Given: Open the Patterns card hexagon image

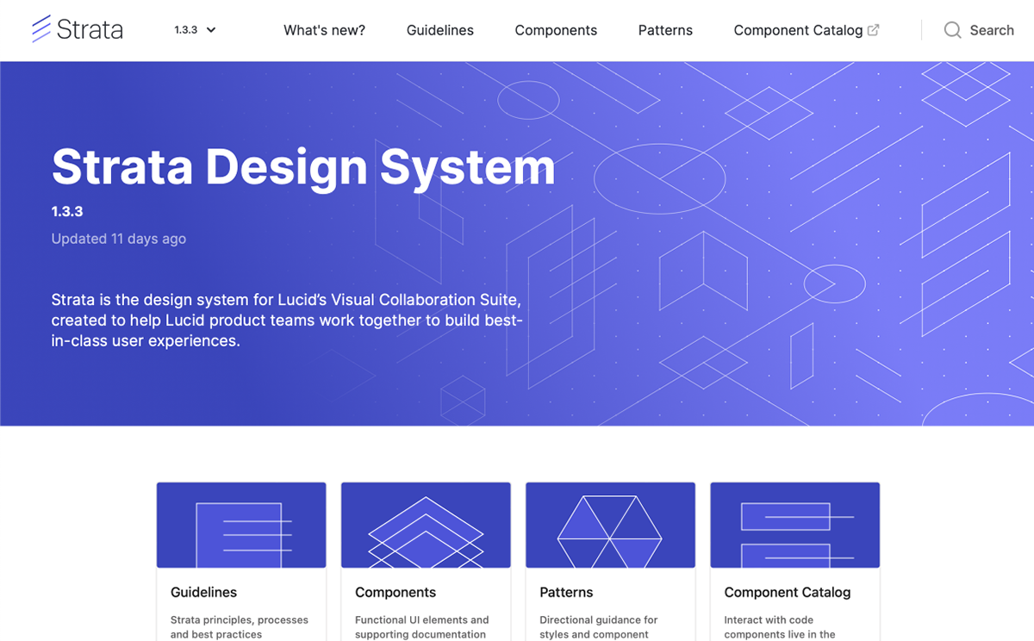Looking at the screenshot, I should pyautogui.click(x=610, y=525).
